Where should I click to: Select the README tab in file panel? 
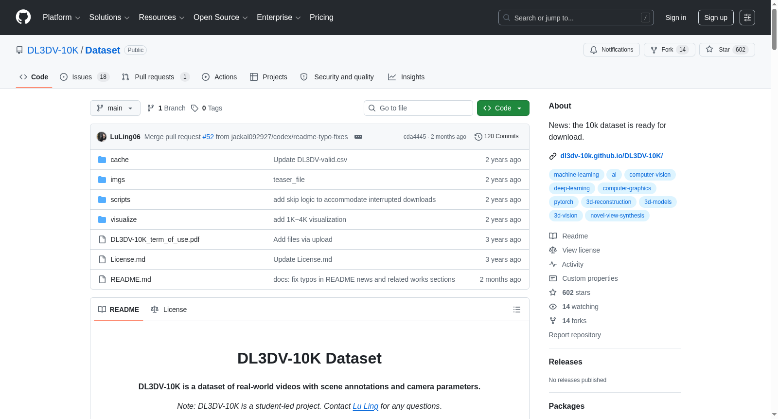(119, 310)
